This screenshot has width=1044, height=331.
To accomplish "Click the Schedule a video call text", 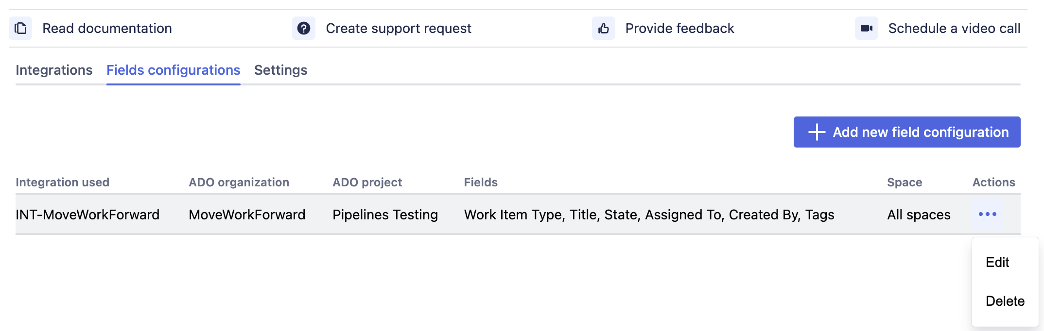I will click(x=954, y=29).
